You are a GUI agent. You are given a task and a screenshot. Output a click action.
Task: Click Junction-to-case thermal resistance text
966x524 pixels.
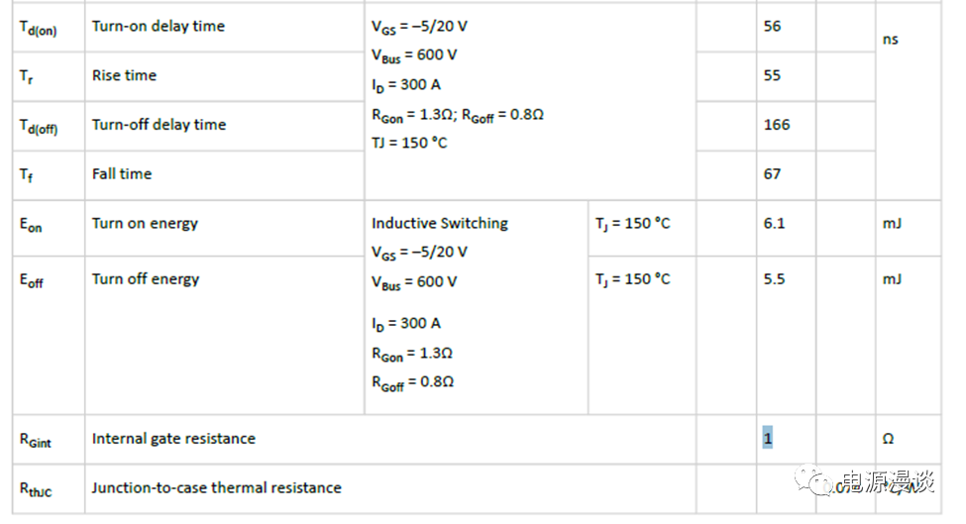click(216, 487)
